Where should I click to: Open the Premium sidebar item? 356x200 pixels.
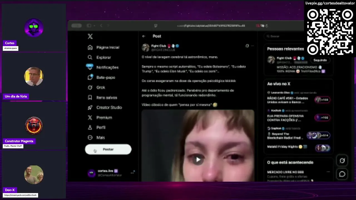[100, 117]
